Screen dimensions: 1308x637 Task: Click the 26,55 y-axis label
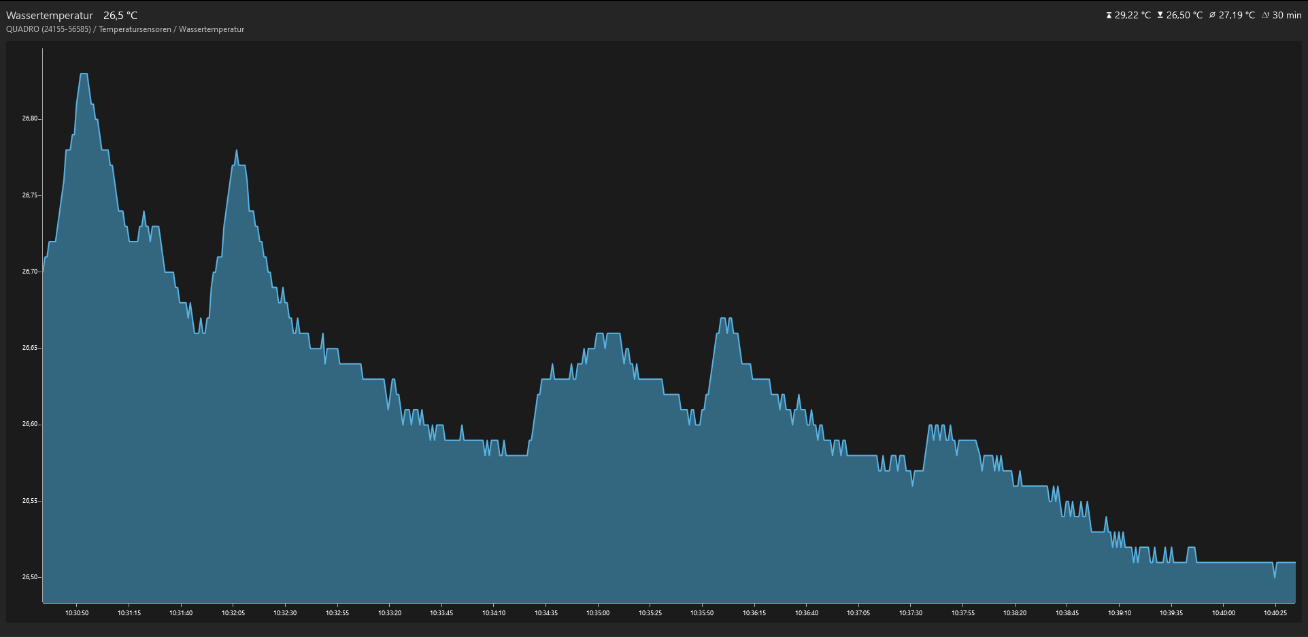point(31,501)
